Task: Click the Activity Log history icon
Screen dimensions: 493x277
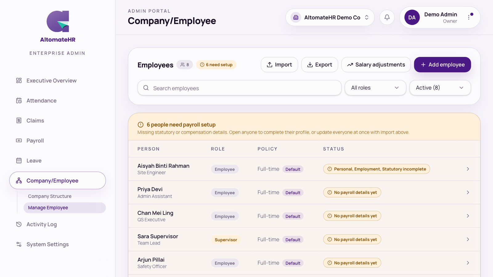Action: [x=19, y=224]
